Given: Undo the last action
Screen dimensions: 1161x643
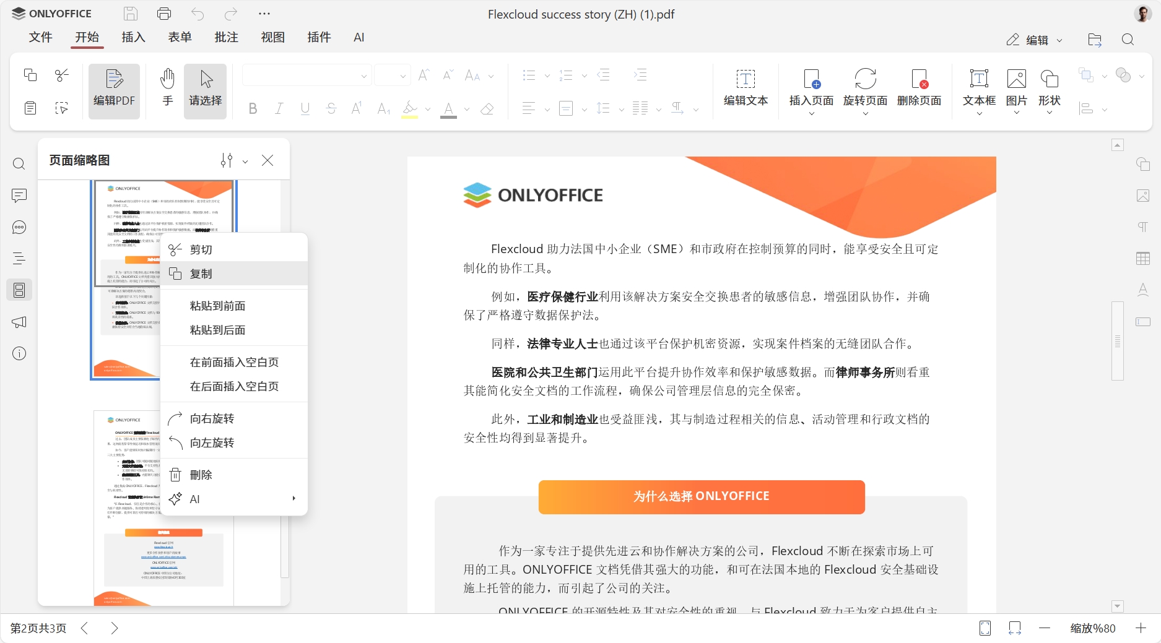Looking at the screenshot, I should click(198, 14).
